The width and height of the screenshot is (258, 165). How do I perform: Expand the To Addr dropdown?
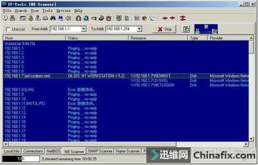click(139, 29)
